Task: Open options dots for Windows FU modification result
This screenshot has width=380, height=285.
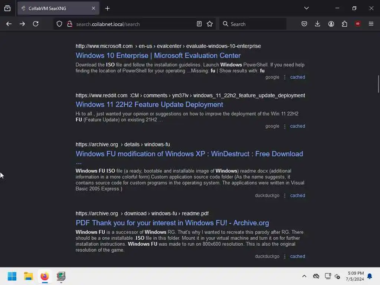Action: (x=285, y=195)
